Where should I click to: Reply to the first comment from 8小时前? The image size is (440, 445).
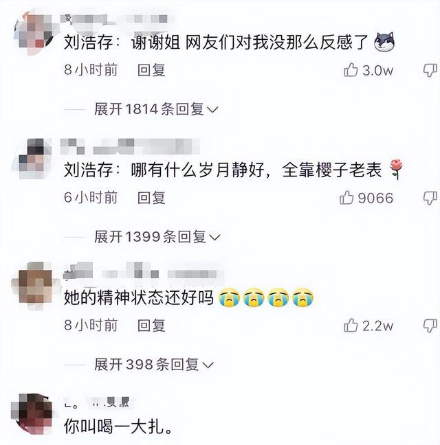coord(151,70)
